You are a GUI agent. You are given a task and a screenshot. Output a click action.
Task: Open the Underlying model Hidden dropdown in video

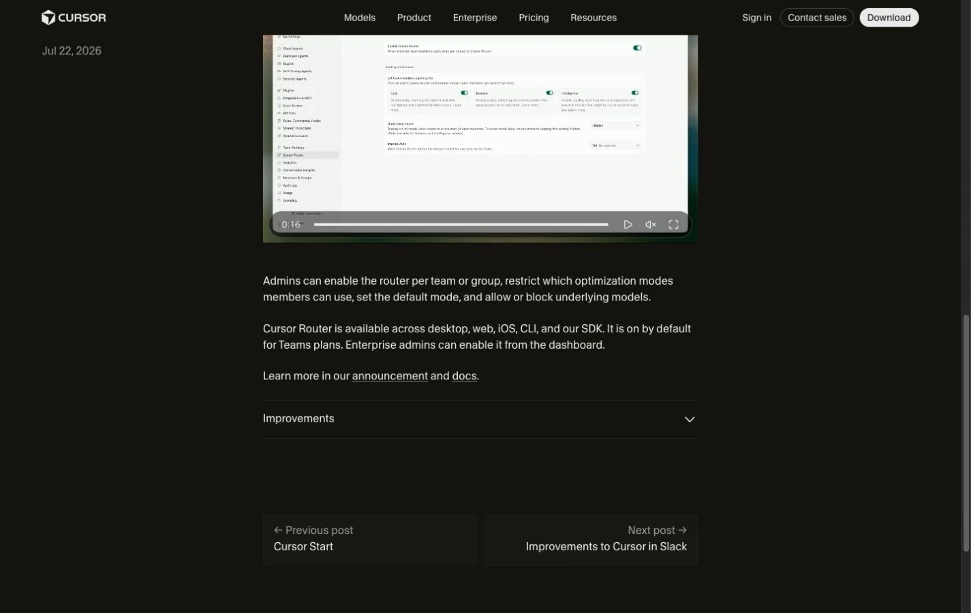tap(616, 125)
